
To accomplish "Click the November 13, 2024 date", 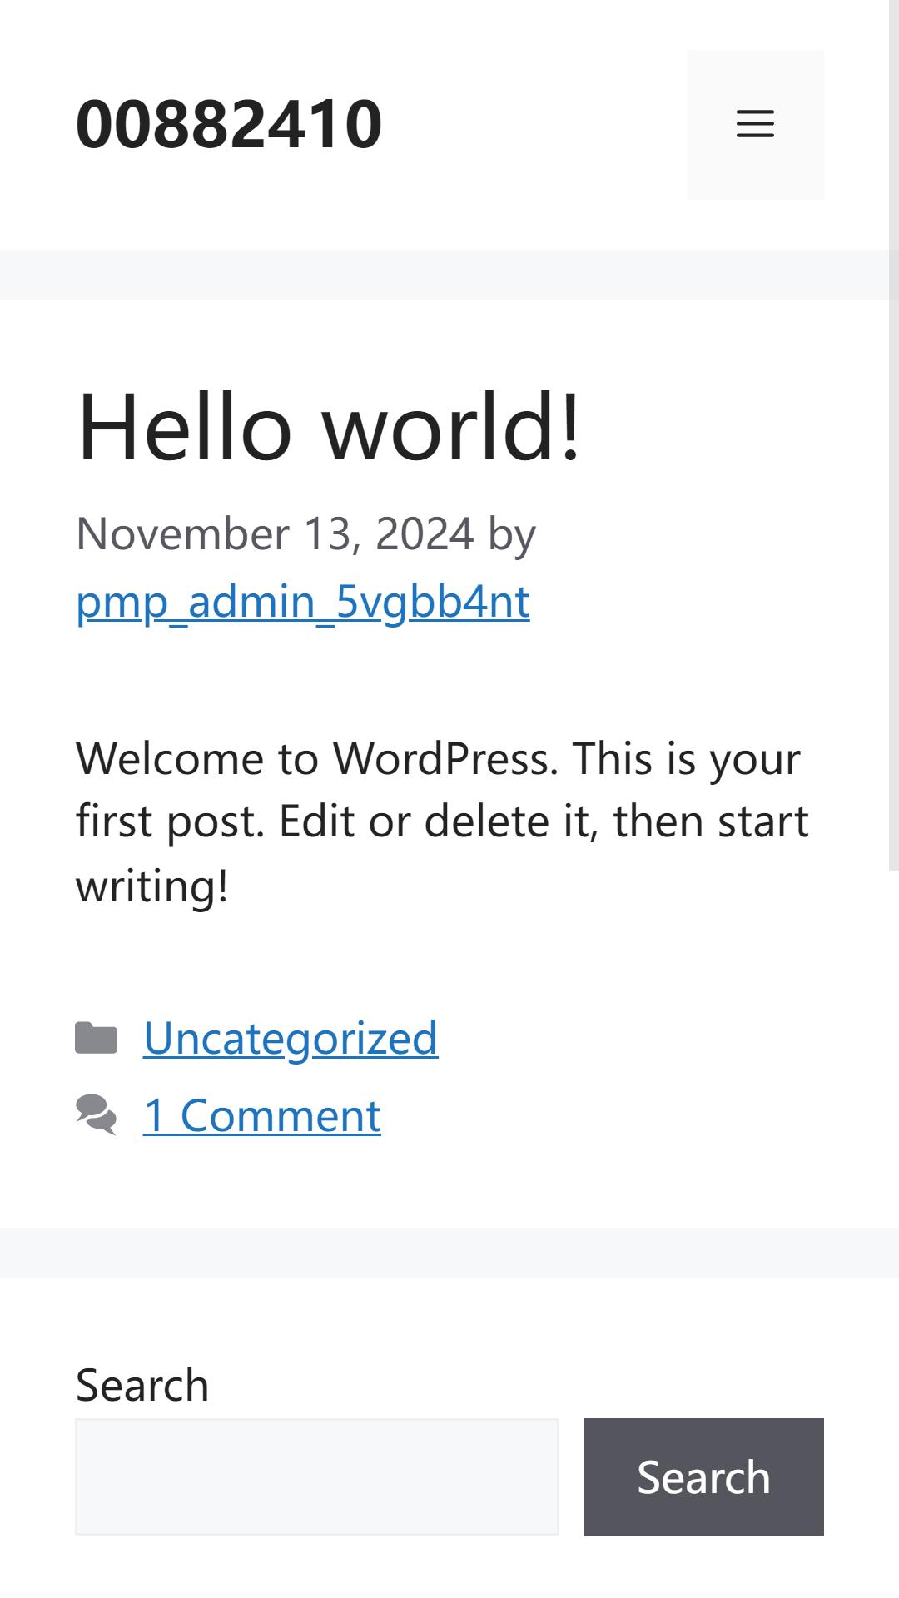I will coord(276,533).
